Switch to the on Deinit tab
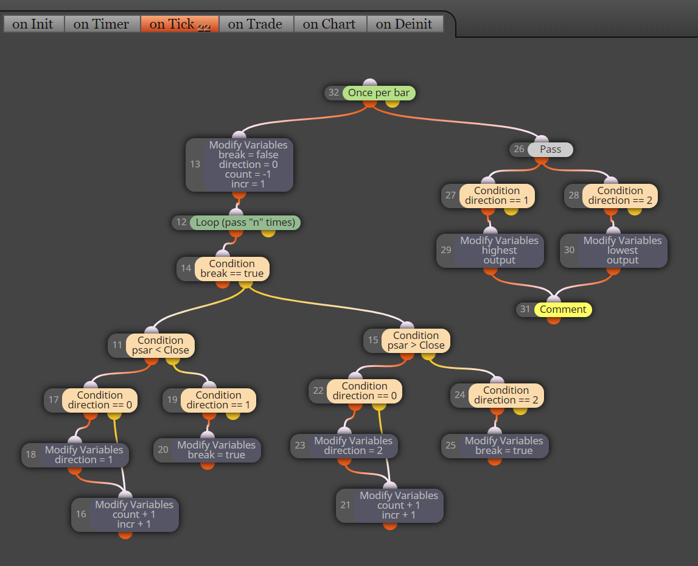 (404, 24)
